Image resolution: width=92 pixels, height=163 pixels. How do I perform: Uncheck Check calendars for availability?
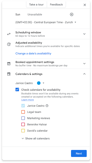(17, 89)
